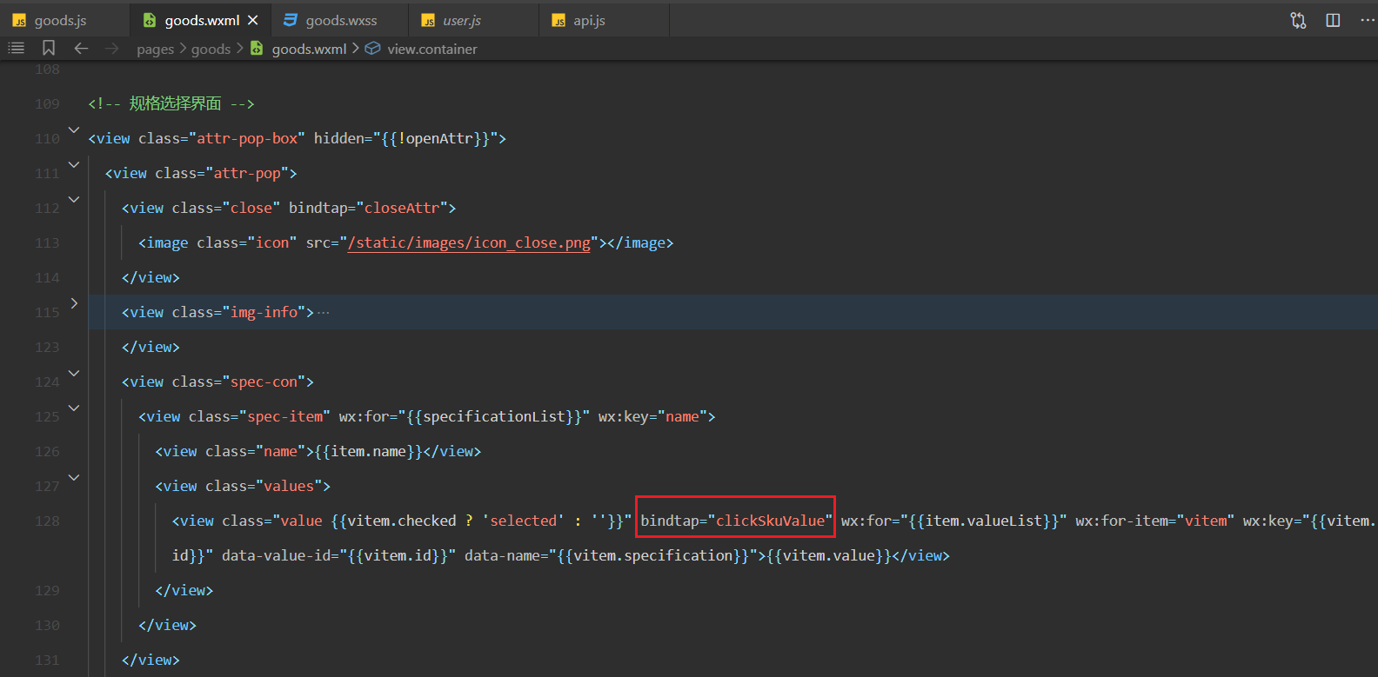Click the "spec-con" class value
Screen dimensions: 1378x677
(264, 382)
